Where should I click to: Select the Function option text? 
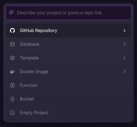click(x=29, y=85)
